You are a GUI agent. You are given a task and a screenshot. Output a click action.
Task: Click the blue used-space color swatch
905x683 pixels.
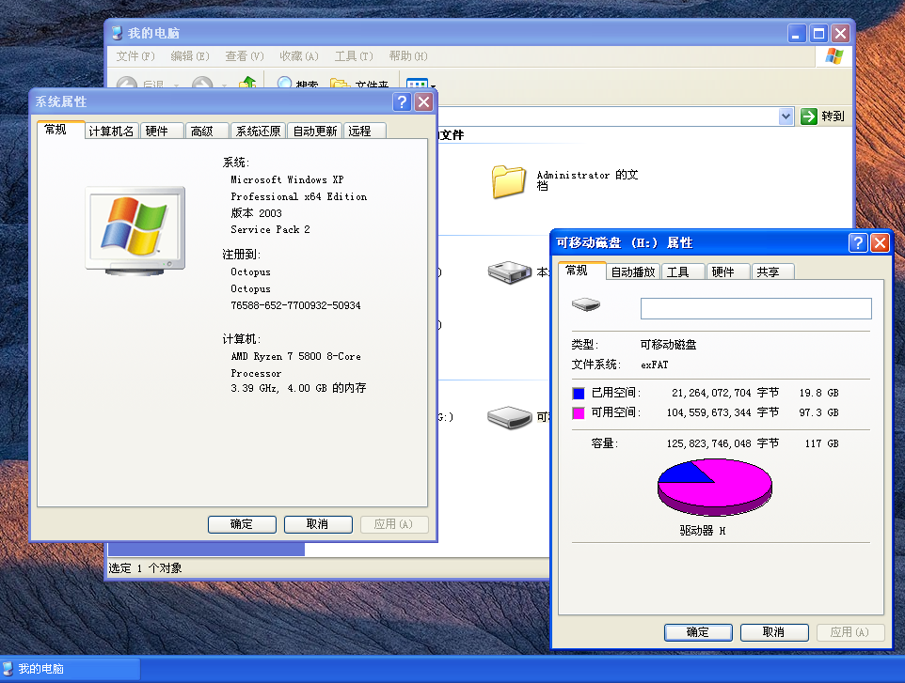(579, 393)
